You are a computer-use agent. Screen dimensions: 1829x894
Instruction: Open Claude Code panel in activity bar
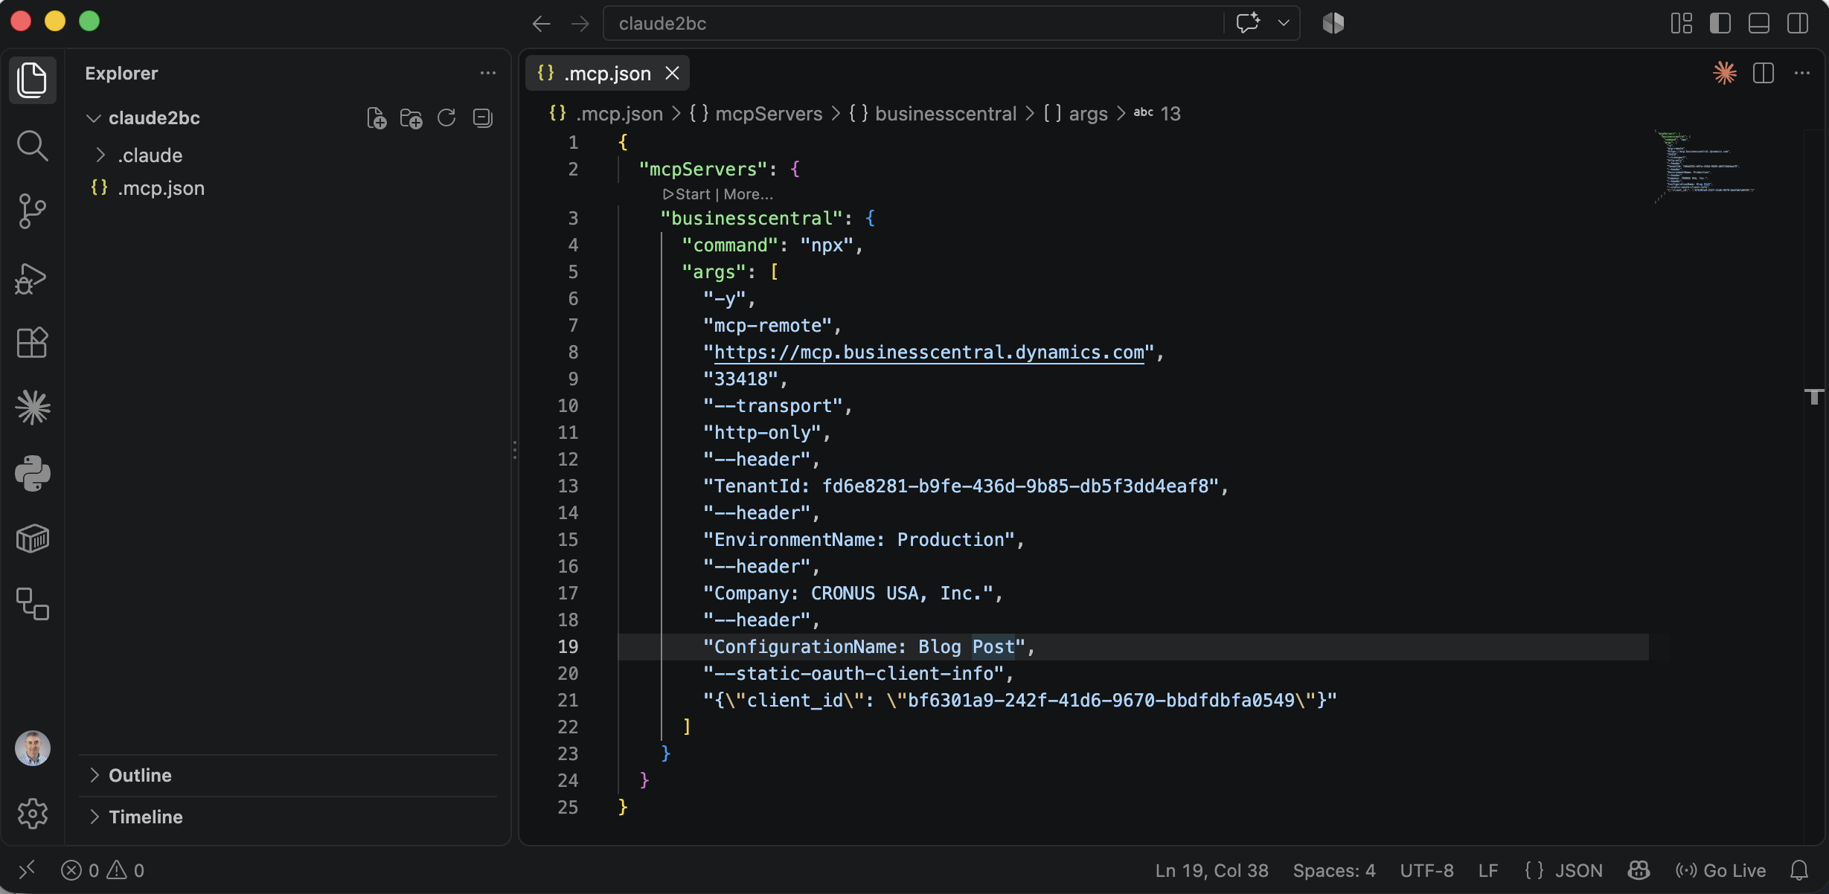pyautogui.click(x=32, y=408)
